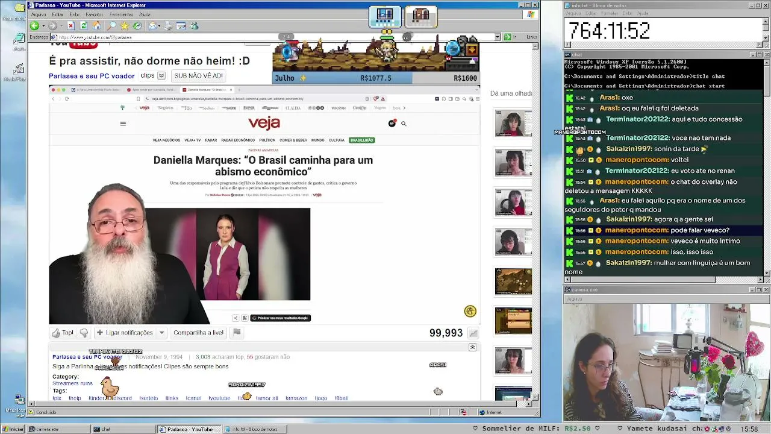Open the Ferramentas menu

click(121, 14)
